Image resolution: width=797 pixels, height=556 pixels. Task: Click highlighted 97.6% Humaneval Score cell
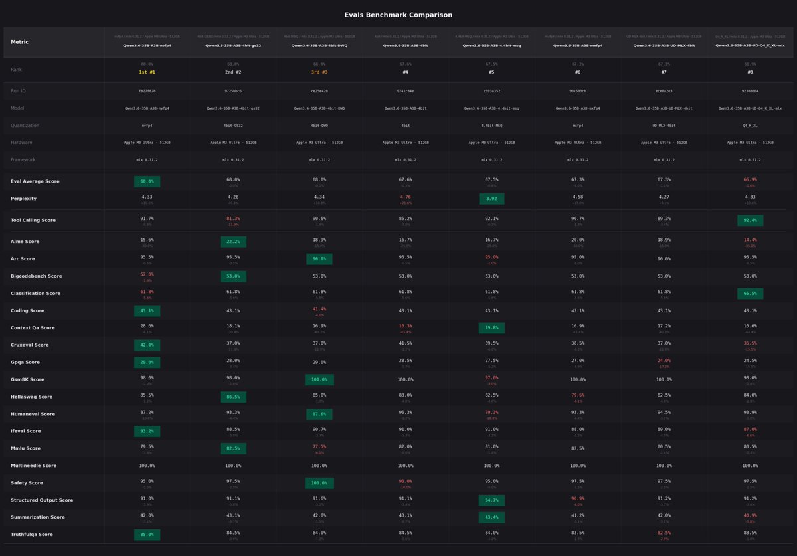click(x=319, y=415)
